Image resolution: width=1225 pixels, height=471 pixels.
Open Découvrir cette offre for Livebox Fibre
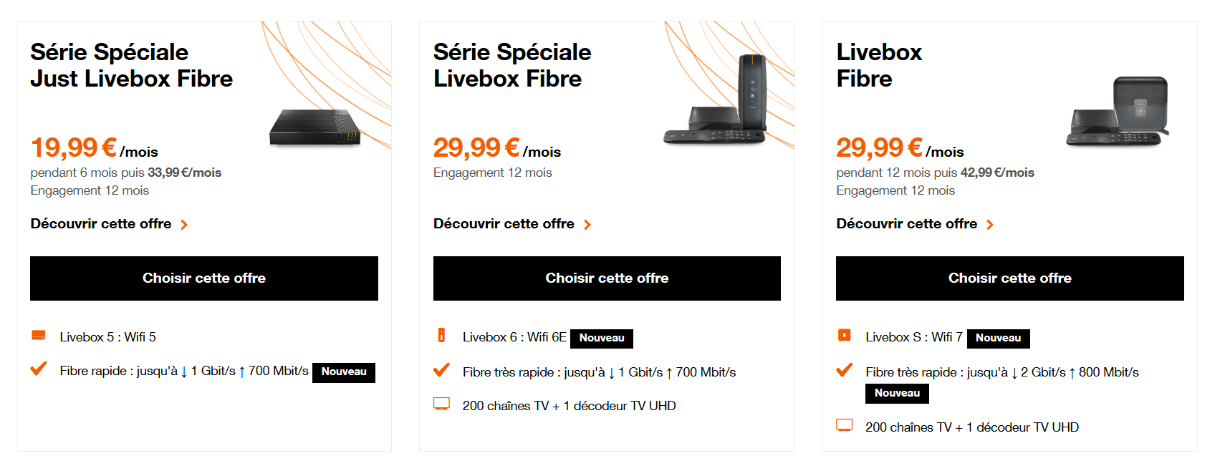[x=907, y=224]
